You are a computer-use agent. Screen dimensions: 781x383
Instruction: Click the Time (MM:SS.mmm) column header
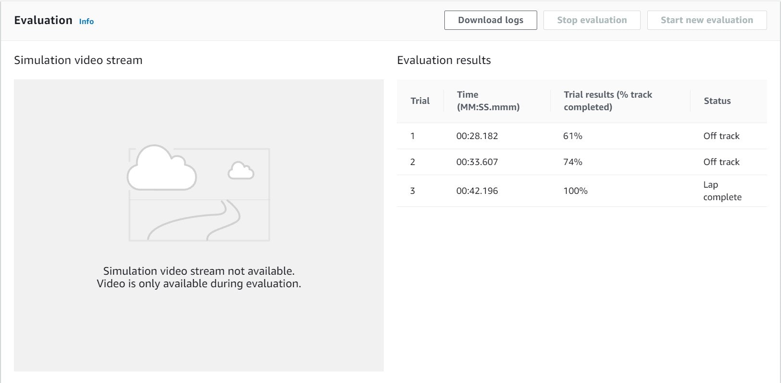488,101
